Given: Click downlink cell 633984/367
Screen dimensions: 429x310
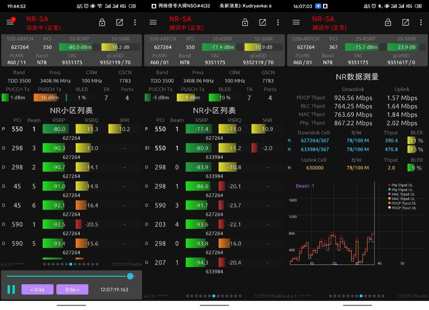Looking at the screenshot, I should pos(315,149).
